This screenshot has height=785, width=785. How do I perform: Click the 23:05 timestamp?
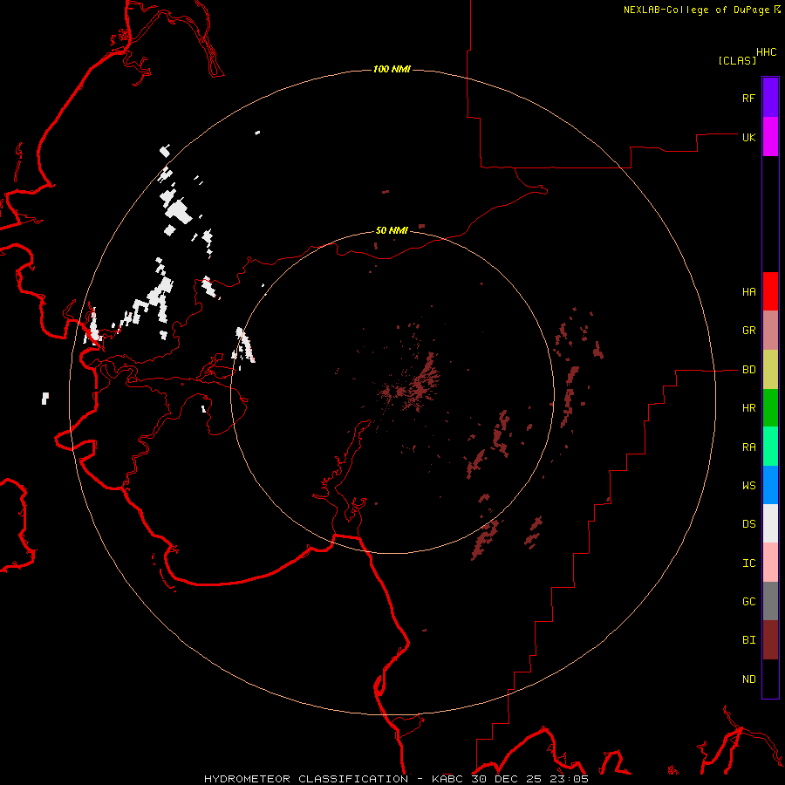click(x=570, y=779)
